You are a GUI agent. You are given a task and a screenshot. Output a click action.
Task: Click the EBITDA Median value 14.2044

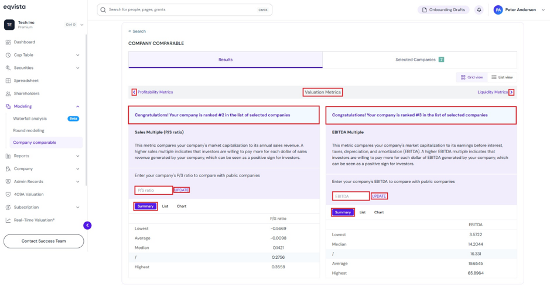pos(475,244)
